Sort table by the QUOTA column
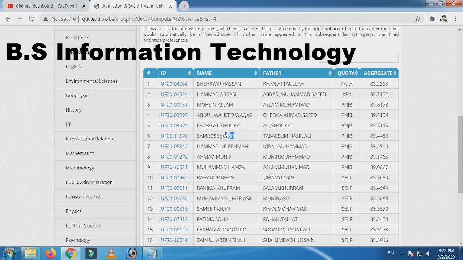This screenshot has height=260, width=463. coord(347,73)
